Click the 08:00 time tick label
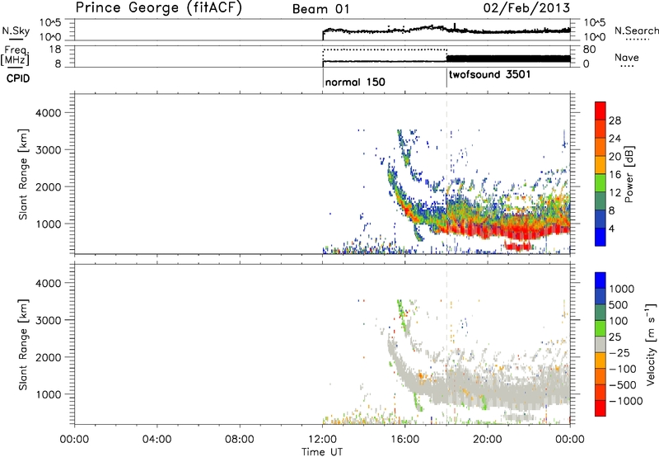This screenshot has width=659, height=457. 240,440
